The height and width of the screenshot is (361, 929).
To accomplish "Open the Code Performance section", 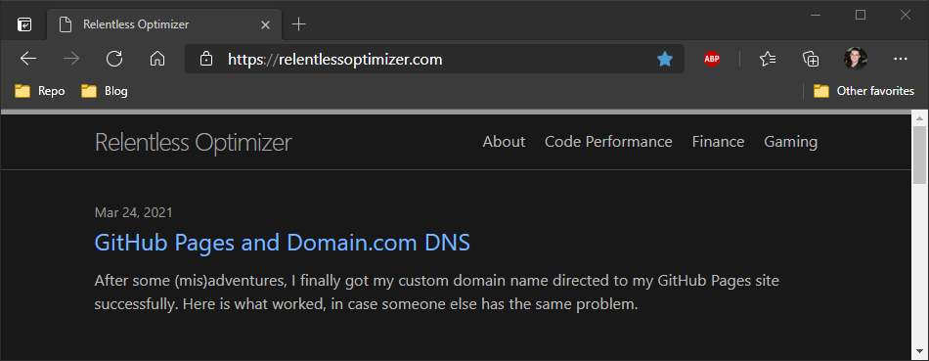I will [608, 142].
